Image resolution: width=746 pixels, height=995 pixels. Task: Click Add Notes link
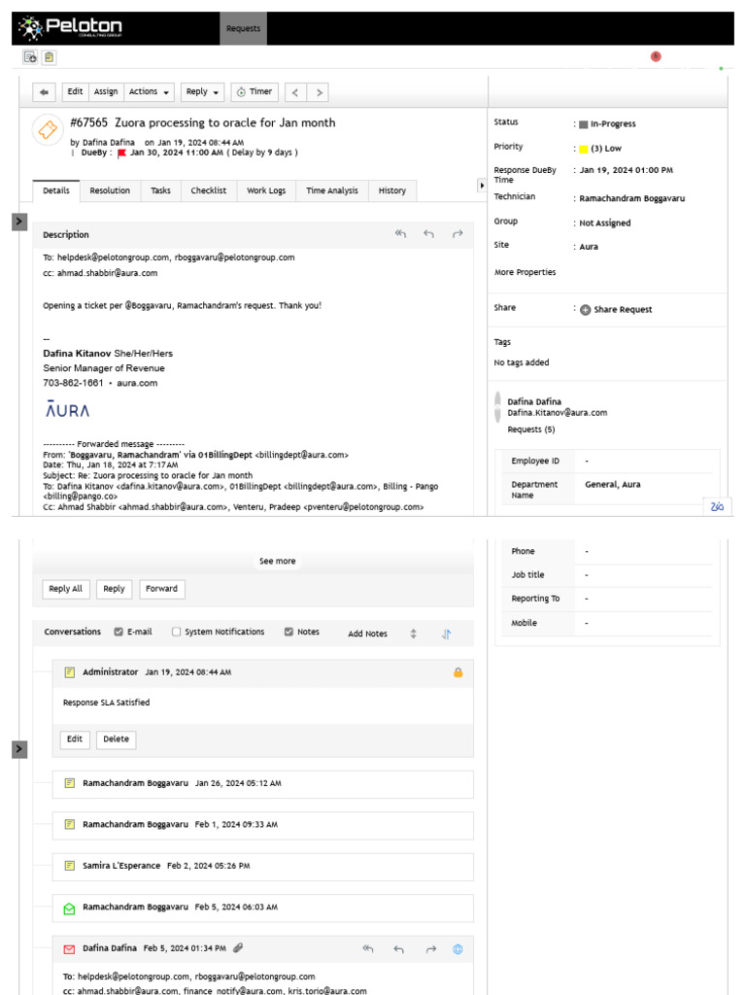click(x=367, y=634)
